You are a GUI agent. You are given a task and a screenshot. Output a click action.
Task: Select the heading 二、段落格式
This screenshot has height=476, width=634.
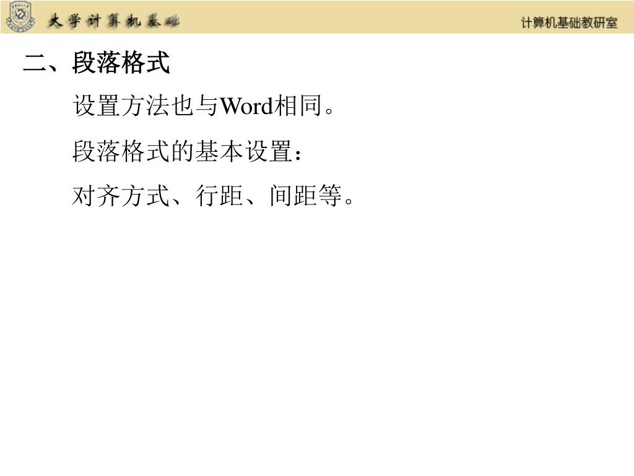click(x=97, y=63)
